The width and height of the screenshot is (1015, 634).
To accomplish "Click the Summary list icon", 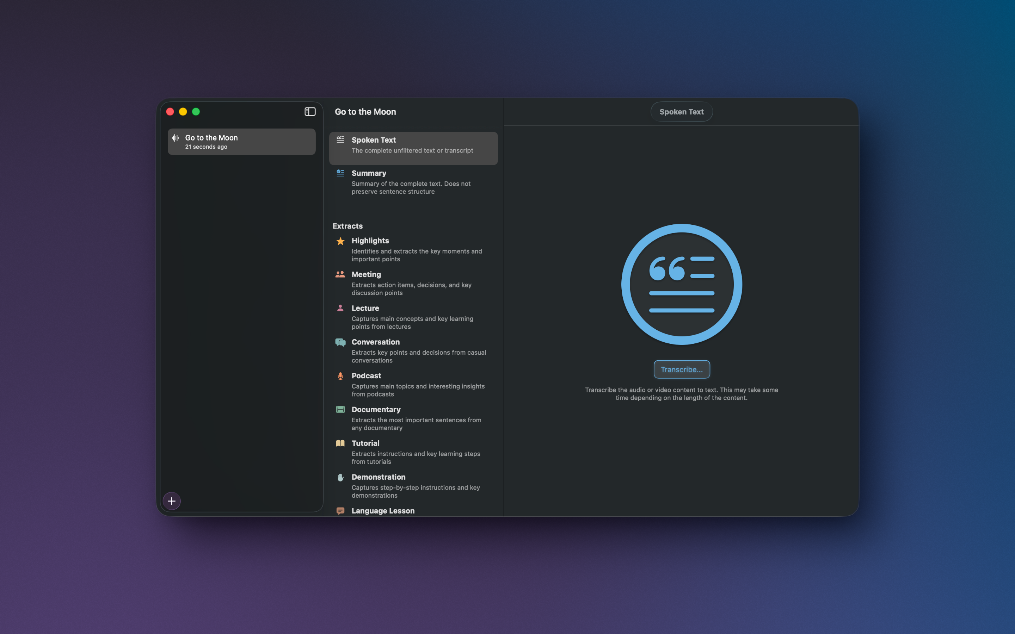I will [340, 173].
